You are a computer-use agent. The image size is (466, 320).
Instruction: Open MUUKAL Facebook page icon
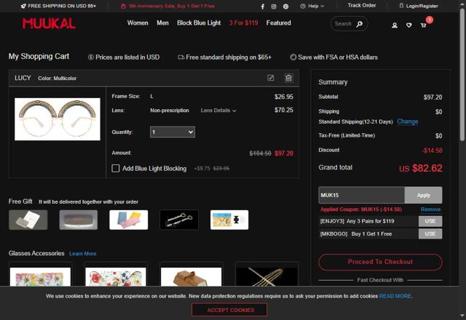tap(263, 7)
